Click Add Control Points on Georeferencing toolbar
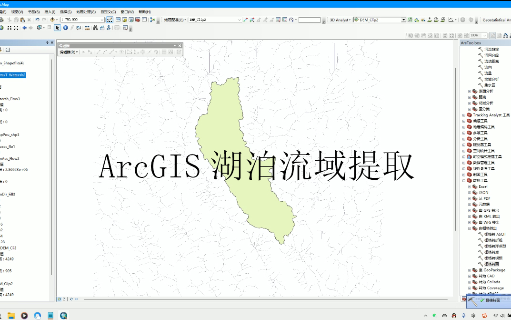This screenshot has height=320, width=511. [246, 20]
